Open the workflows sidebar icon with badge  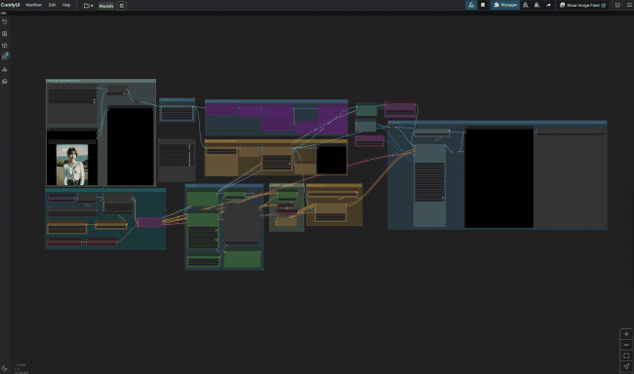click(5, 56)
